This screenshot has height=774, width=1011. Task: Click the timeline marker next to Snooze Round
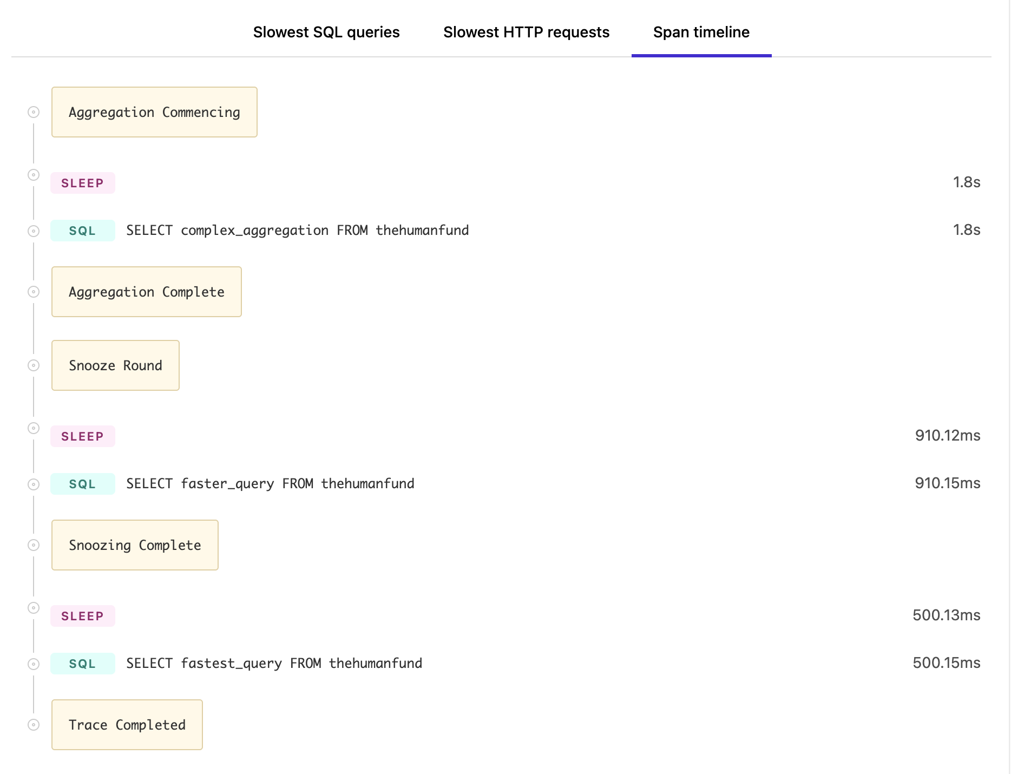(34, 365)
